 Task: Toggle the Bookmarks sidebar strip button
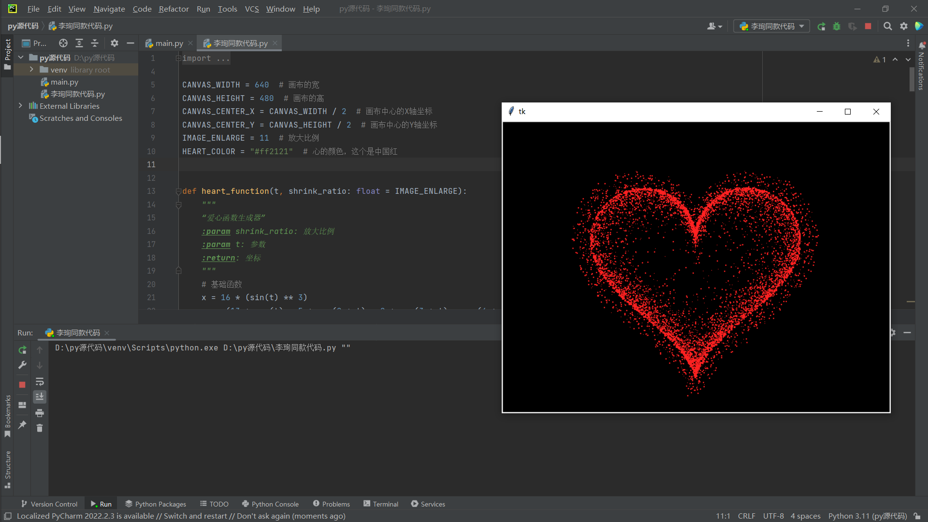(x=7, y=416)
